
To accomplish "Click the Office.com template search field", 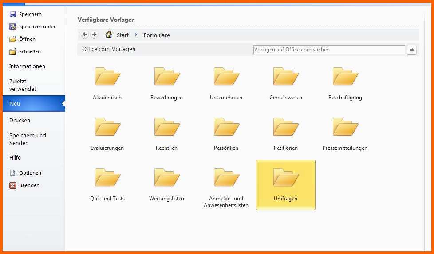I will (x=328, y=50).
